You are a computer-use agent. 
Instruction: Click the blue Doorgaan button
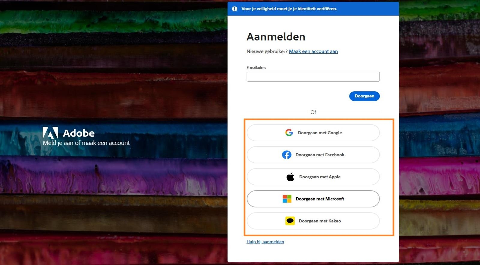pos(364,96)
